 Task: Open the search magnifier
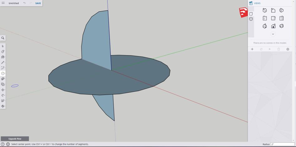point(3,38)
